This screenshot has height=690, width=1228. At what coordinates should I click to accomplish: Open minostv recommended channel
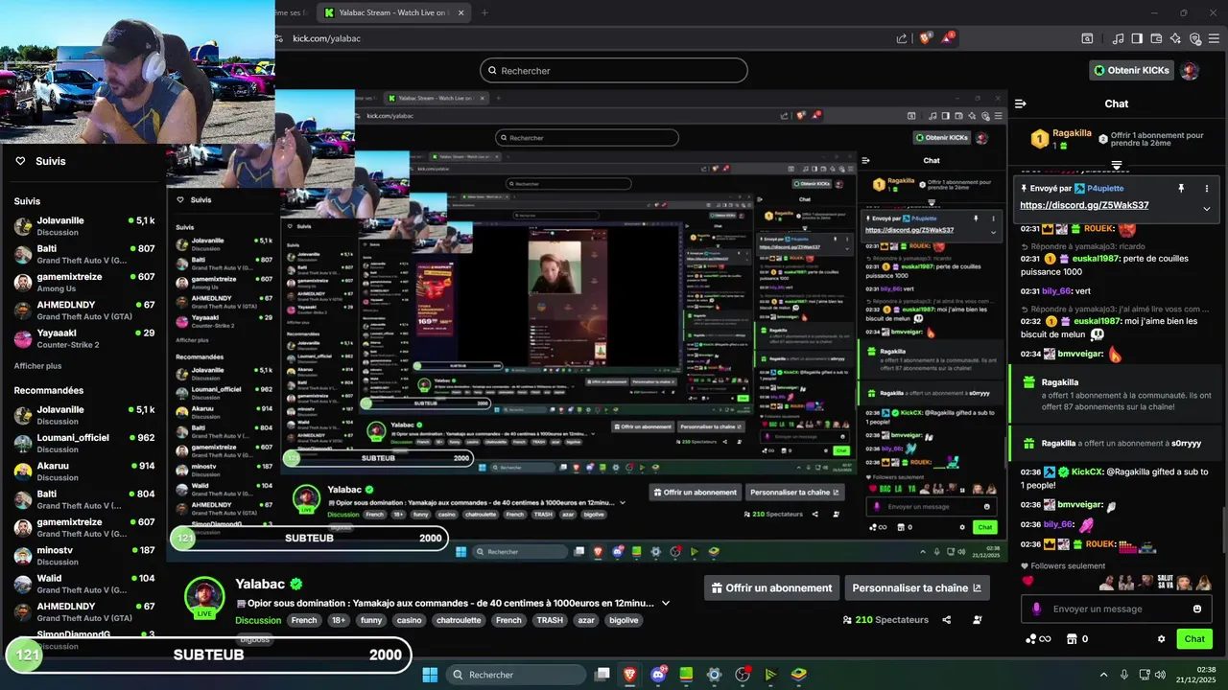(84, 556)
